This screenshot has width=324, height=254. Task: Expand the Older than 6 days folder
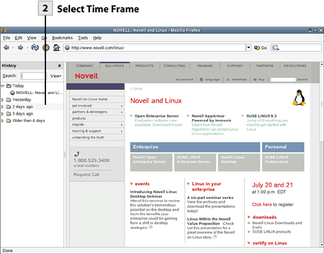[x=3, y=121]
